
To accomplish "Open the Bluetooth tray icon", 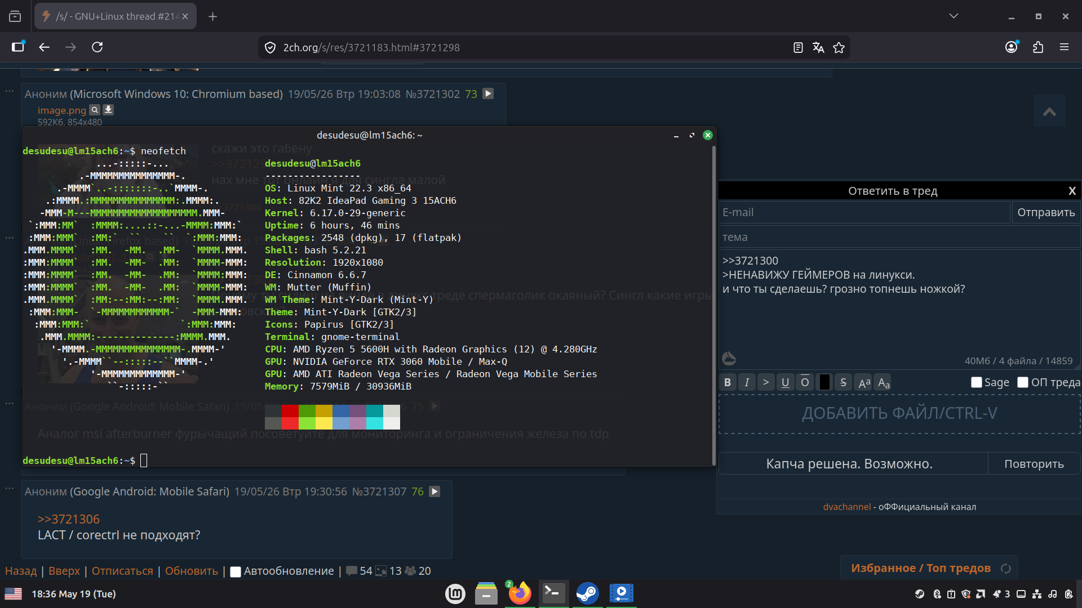I will tap(937, 594).
